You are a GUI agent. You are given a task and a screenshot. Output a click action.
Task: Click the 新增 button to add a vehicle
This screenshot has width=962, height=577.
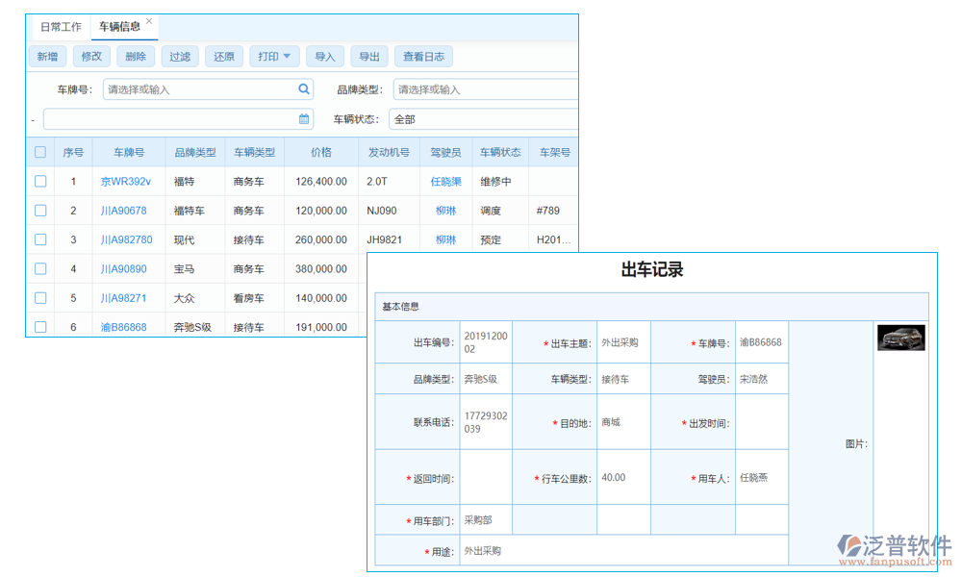click(47, 56)
